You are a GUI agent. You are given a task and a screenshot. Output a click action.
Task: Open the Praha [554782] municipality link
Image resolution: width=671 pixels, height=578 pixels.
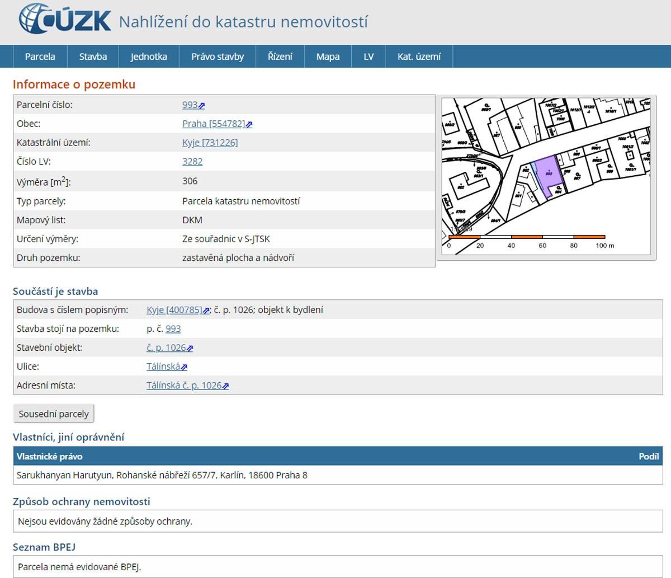(x=214, y=124)
